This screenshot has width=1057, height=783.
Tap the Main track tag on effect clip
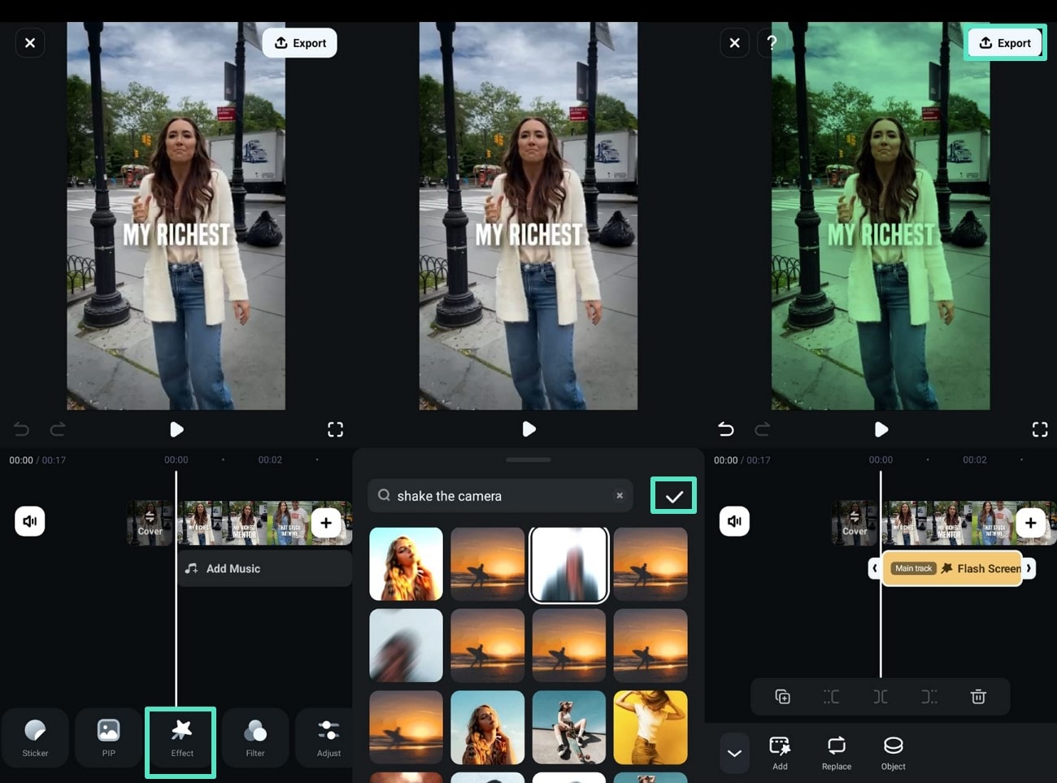[913, 568]
